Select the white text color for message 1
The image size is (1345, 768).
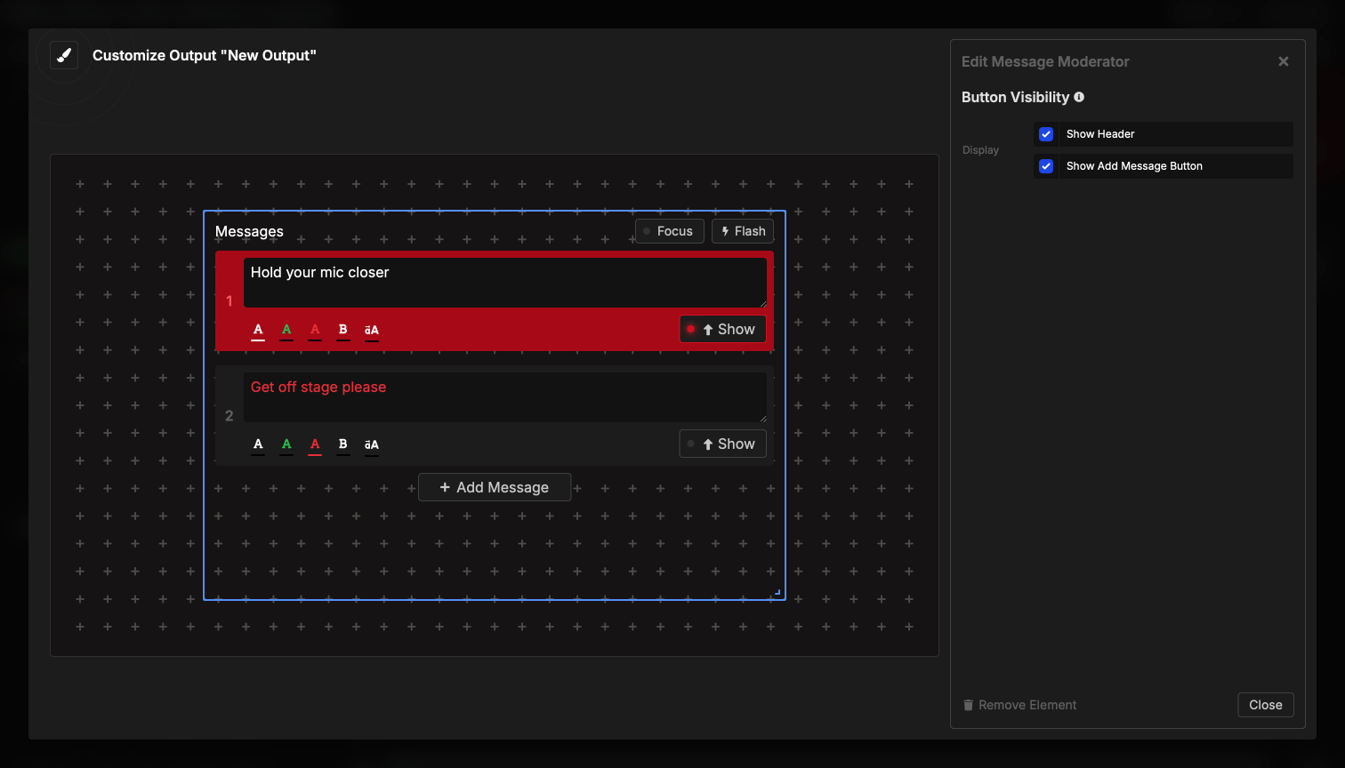tap(258, 329)
